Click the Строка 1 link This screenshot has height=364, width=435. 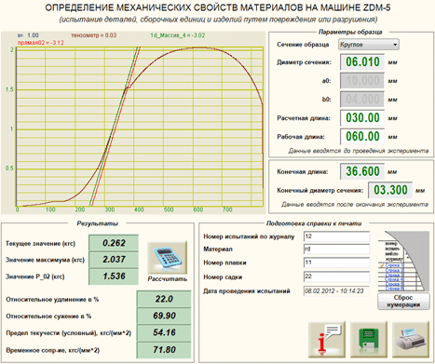click(x=394, y=265)
